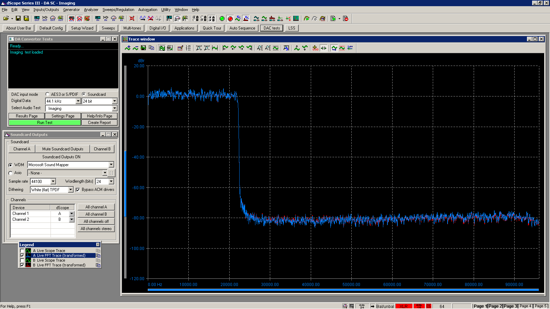
Task: Open the Dithering White (flat) TPDF dropdown
Action: click(70, 190)
